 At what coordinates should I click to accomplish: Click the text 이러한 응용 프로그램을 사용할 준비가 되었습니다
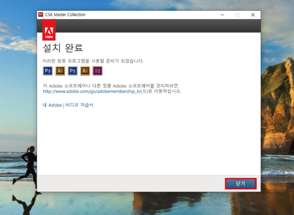click(x=93, y=61)
